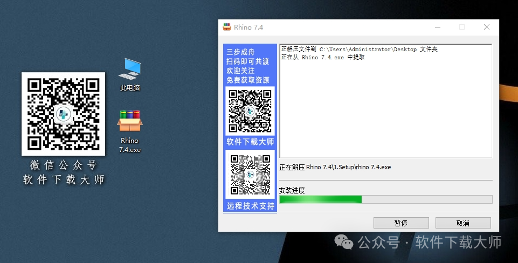Click the 欢迎关注 text in blue panel
The height and width of the screenshot is (263, 518).
[240, 71]
